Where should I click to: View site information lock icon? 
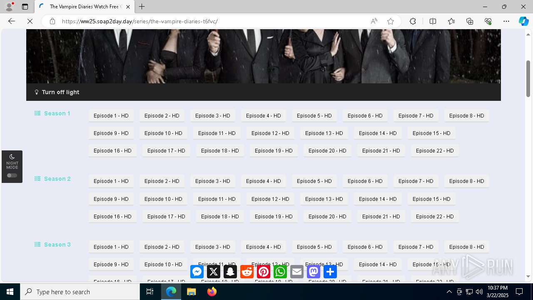(x=52, y=21)
